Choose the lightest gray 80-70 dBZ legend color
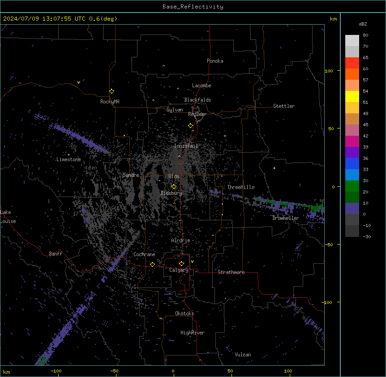Viewport: 386px width, 377px height. coord(352,41)
